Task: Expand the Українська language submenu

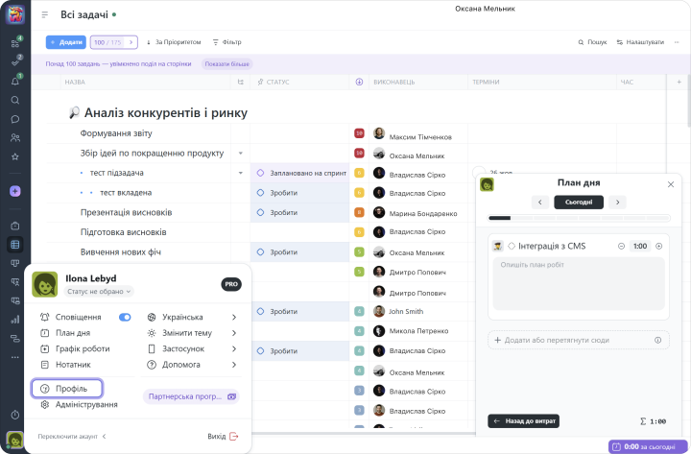Action: pyautogui.click(x=233, y=317)
